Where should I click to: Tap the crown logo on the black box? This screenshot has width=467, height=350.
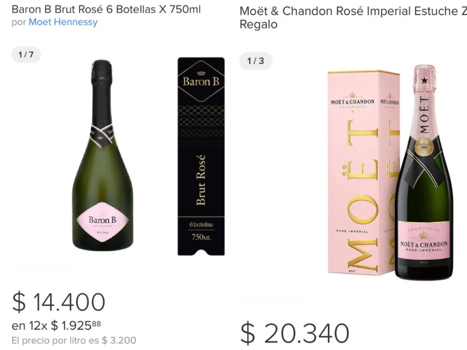pyautogui.click(x=201, y=73)
